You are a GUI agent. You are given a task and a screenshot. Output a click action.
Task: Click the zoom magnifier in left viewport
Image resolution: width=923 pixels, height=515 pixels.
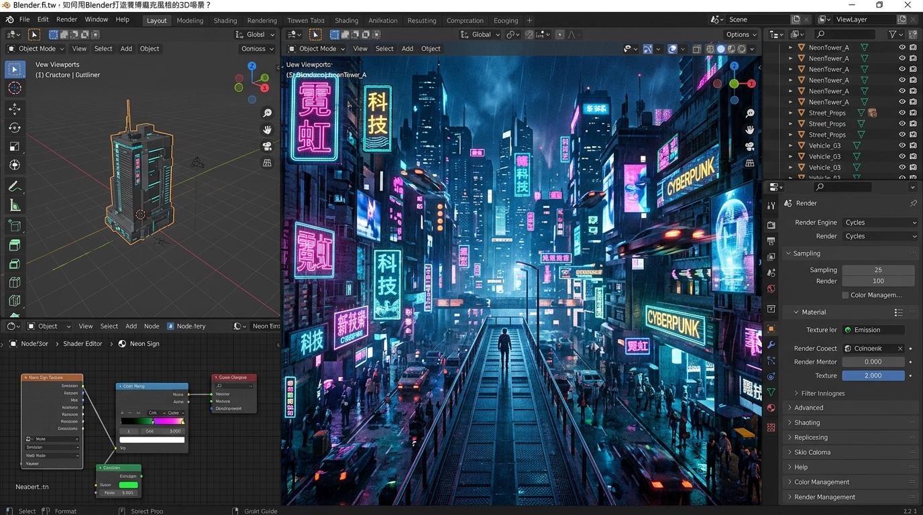(x=267, y=113)
